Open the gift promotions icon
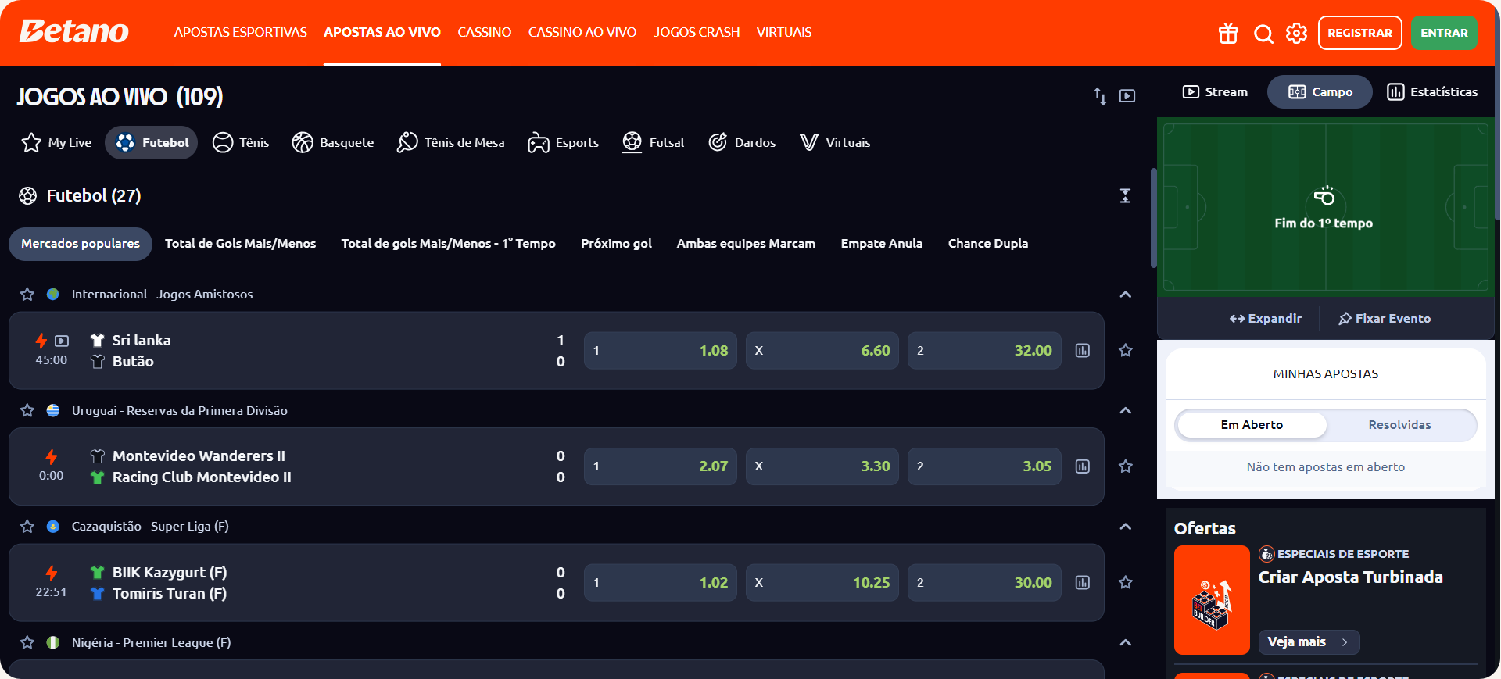1501x679 pixels. tap(1228, 33)
